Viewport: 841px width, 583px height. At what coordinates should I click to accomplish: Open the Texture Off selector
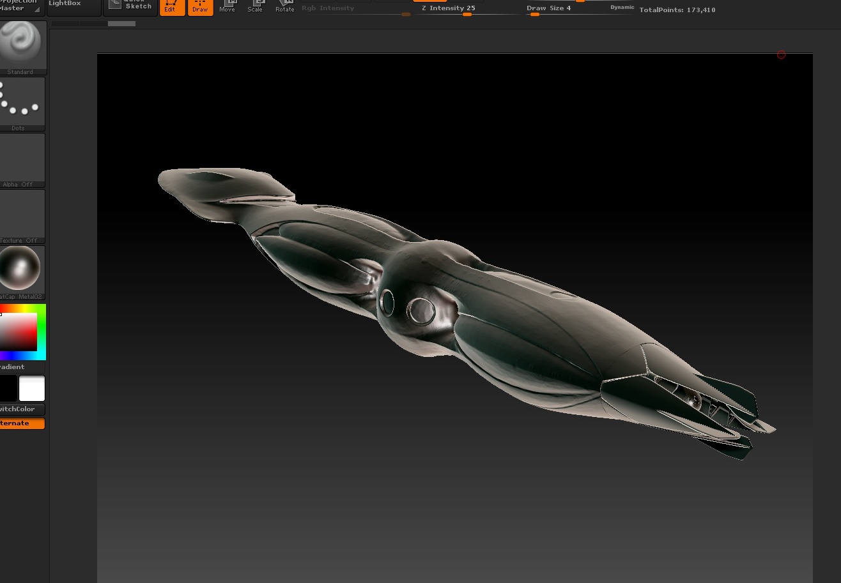(x=22, y=214)
